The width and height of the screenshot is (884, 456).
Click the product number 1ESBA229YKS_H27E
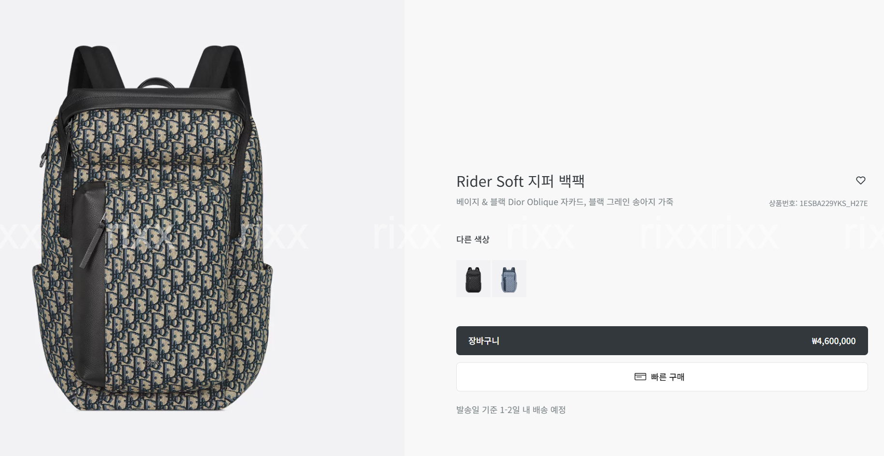pyautogui.click(x=818, y=203)
